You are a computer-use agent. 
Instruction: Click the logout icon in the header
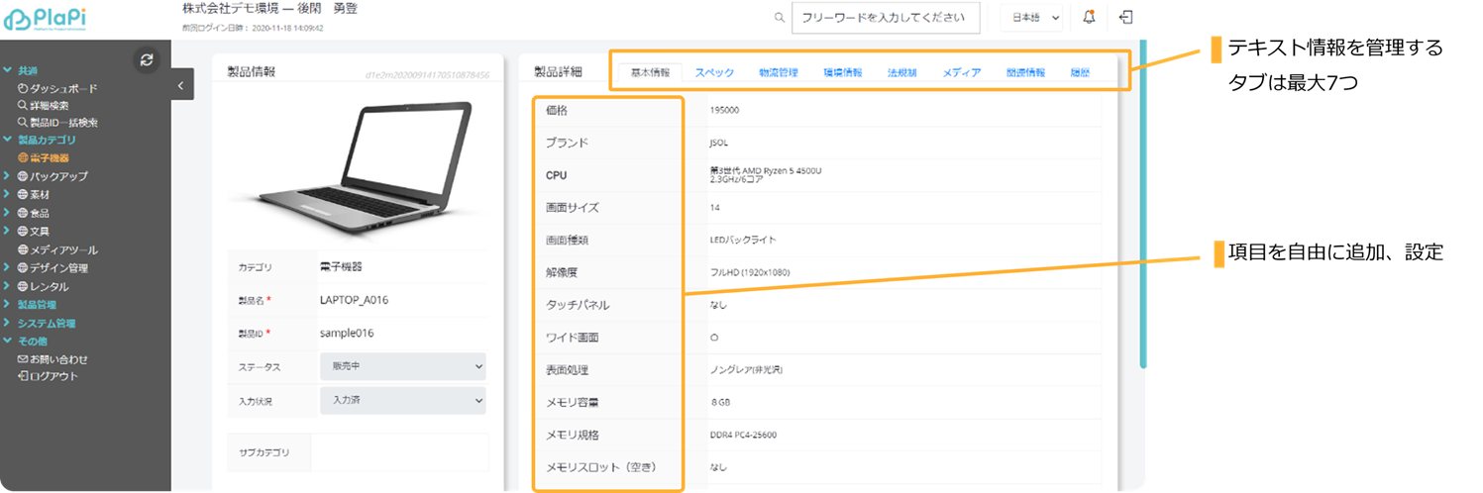click(x=1125, y=17)
